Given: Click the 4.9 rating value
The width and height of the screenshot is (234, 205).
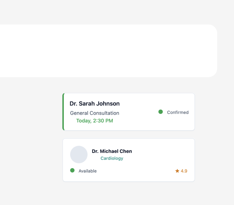Looking at the screenshot, I should point(184,171).
